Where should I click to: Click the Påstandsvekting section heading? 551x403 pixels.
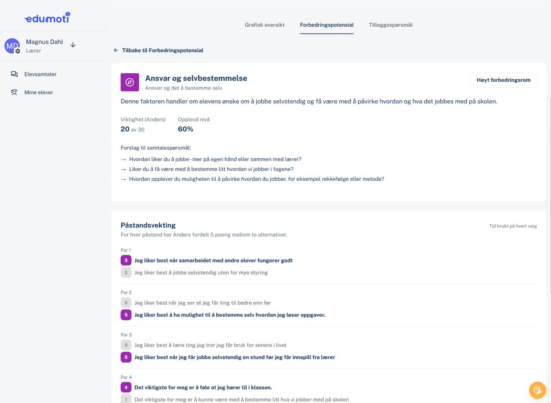[148, 225]
